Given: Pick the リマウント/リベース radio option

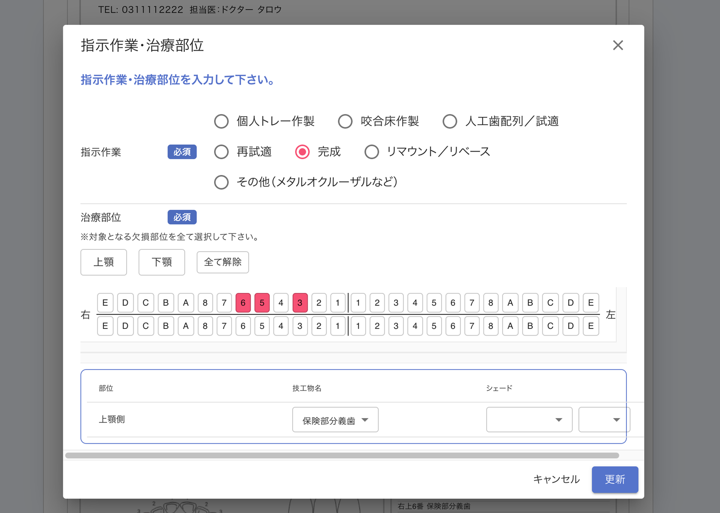Looking at the screenshot, I should pos(372,152).
